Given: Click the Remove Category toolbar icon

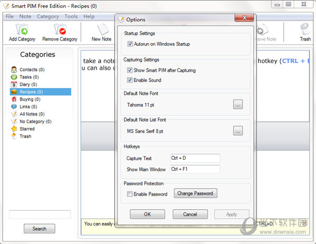Looking at the screenshot, I should (x=60, y=30).
